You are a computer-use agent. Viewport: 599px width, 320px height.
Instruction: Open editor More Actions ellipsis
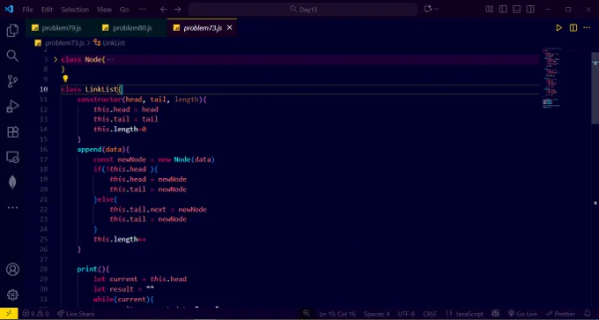click(x=587, y=27)
